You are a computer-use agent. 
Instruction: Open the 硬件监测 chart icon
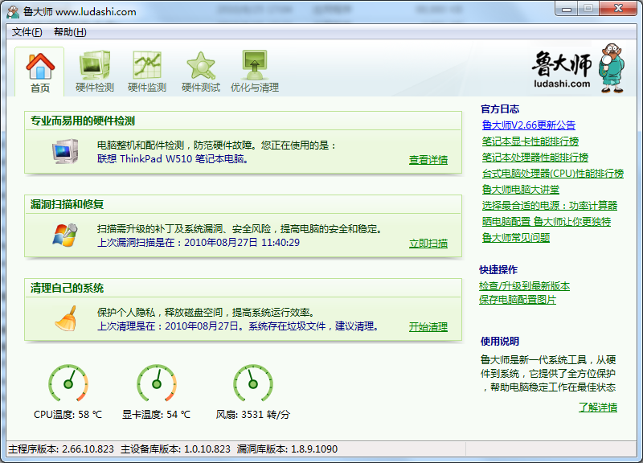point(147,65)
